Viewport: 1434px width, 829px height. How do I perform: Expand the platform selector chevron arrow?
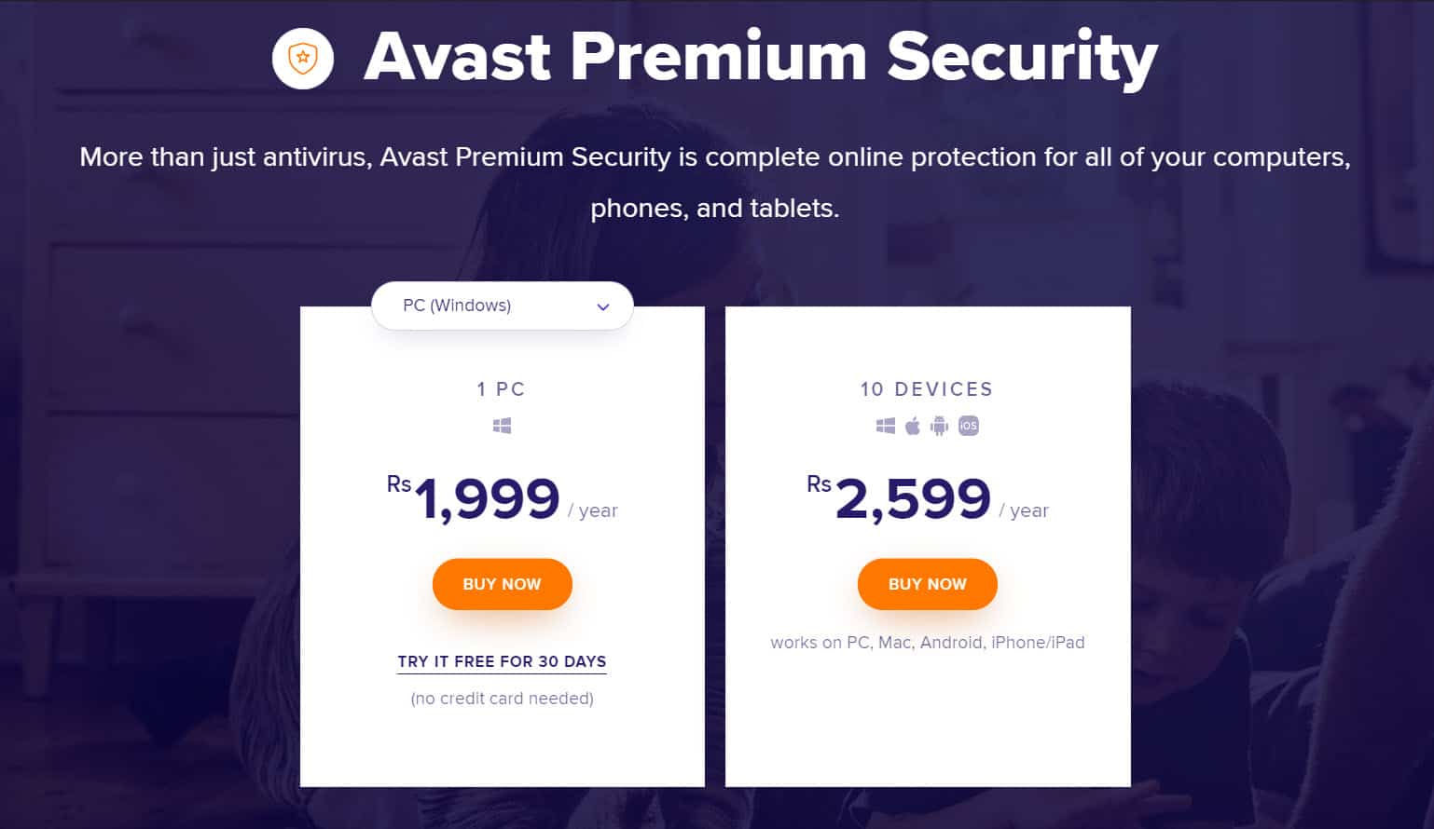[x=603, y=306]
